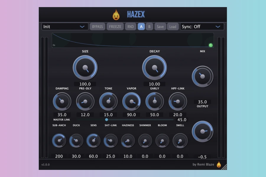Click the Master Link value 45.0
The image size is (266, 177).
182,120
